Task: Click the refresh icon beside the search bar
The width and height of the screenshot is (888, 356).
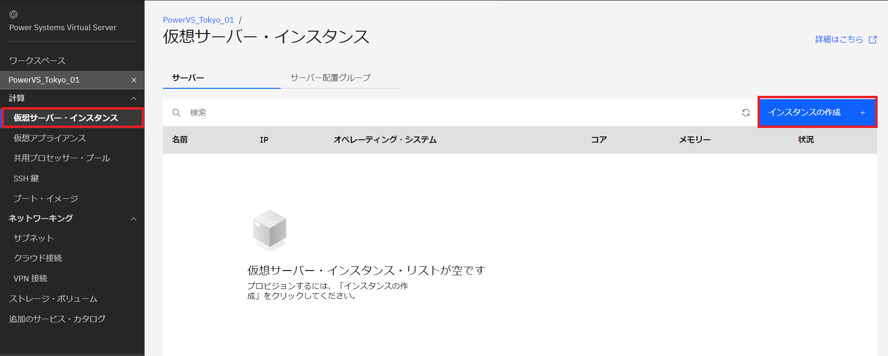Action: [x=746, y=112]
